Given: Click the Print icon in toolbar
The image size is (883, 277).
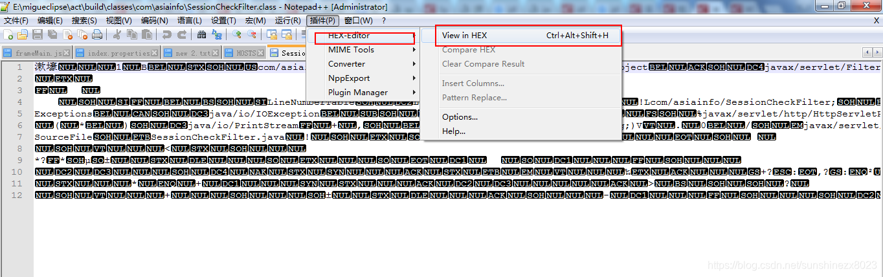Looking at the screenshot, I should [97, 34].
